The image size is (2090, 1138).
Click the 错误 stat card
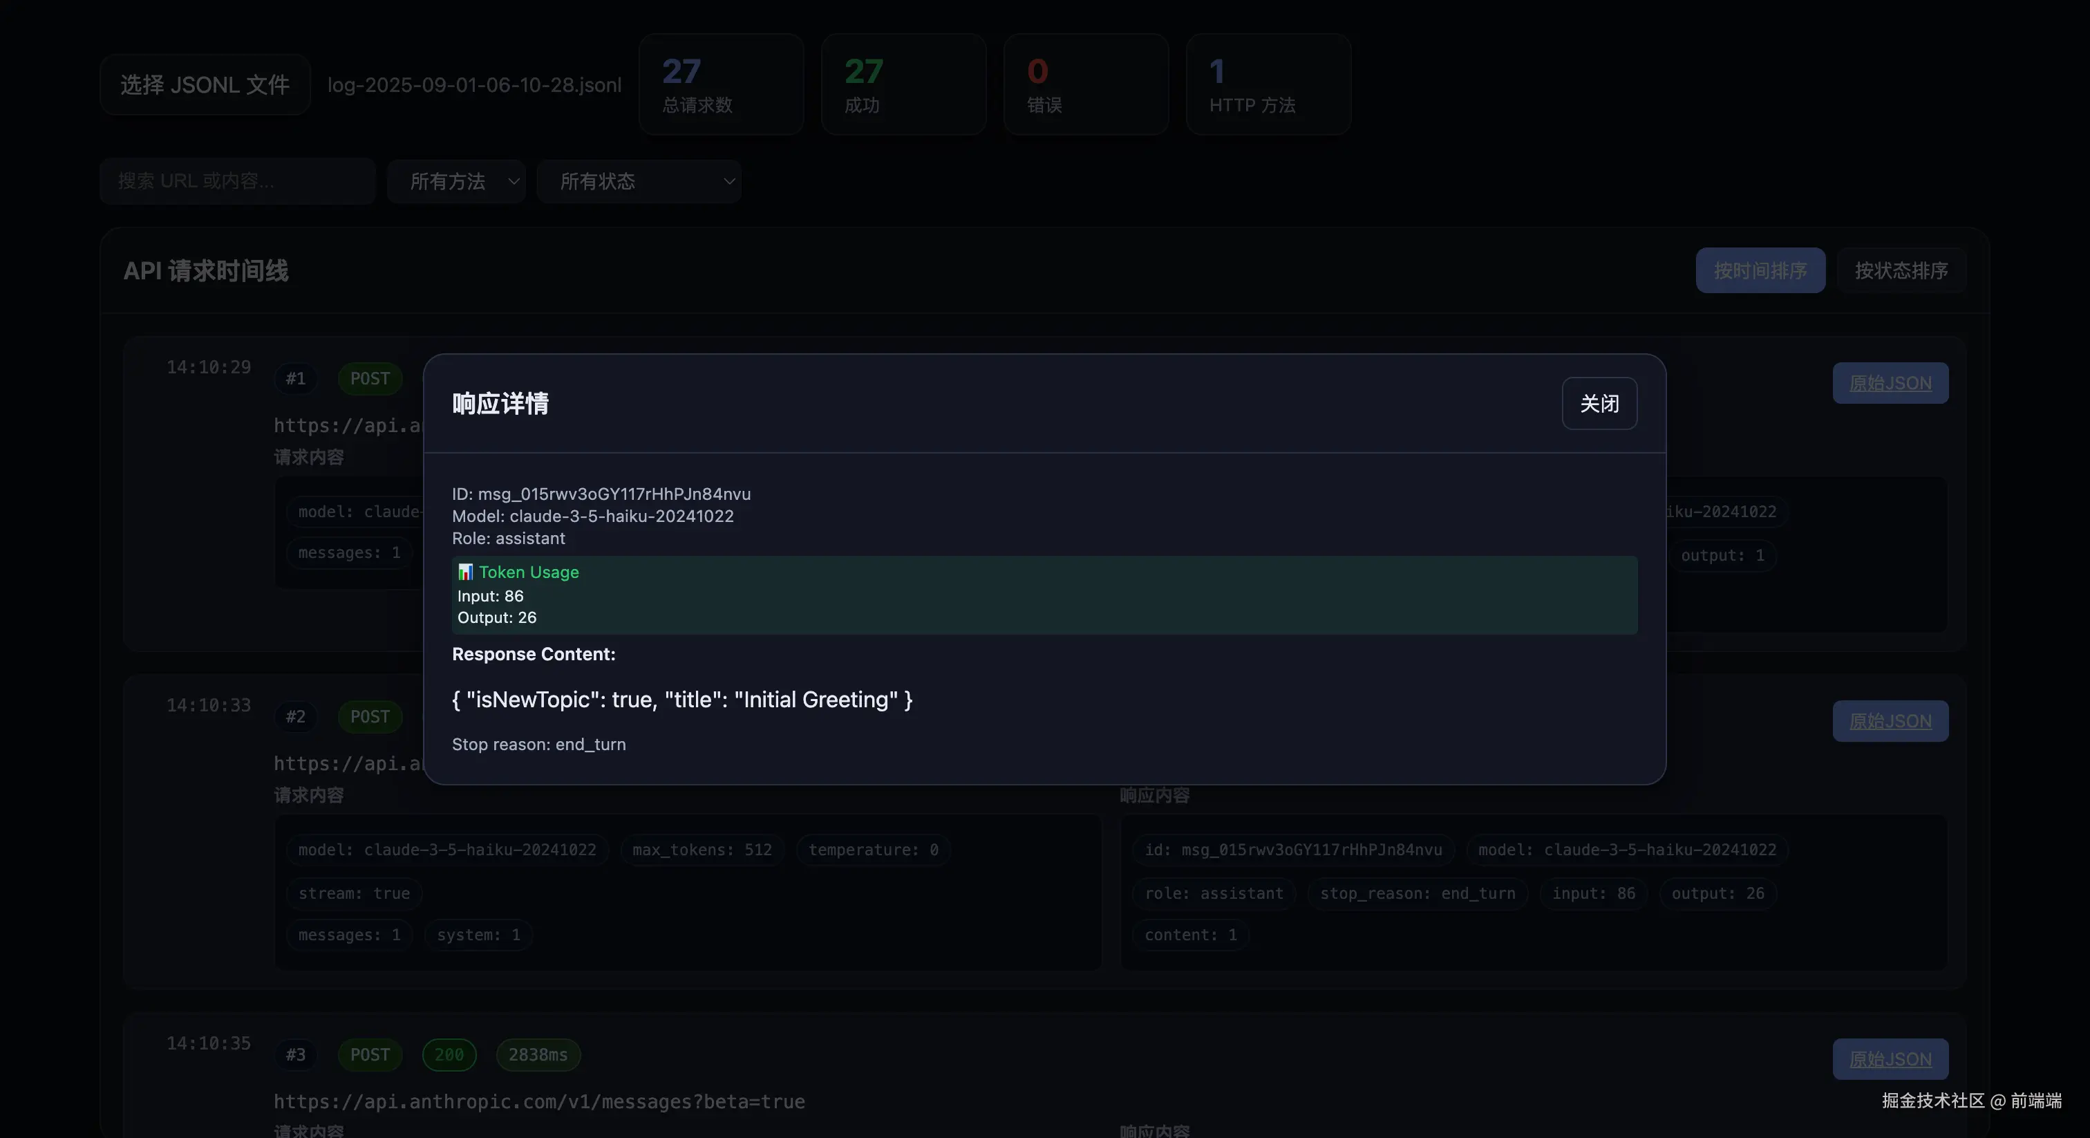1086,84
